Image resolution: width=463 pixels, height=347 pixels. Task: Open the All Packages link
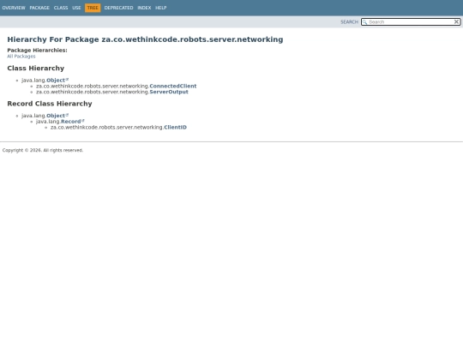click(x=21, y=57)
